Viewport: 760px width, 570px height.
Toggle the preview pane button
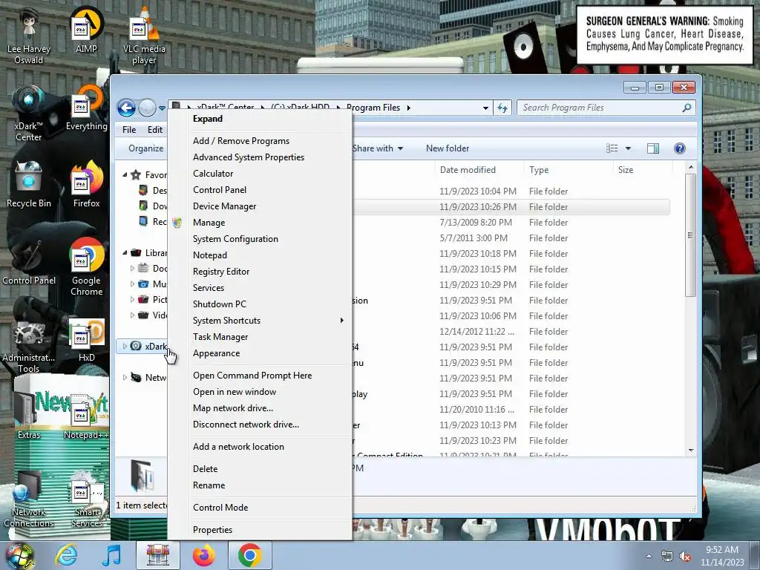(653, 148)
